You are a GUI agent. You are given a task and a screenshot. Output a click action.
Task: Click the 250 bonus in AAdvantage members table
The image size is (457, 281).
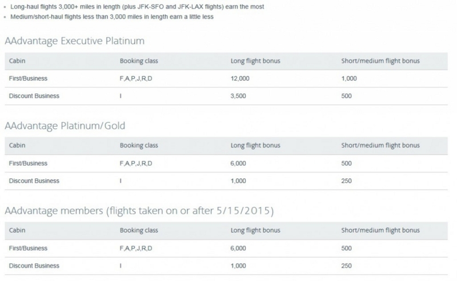[346, 266]
